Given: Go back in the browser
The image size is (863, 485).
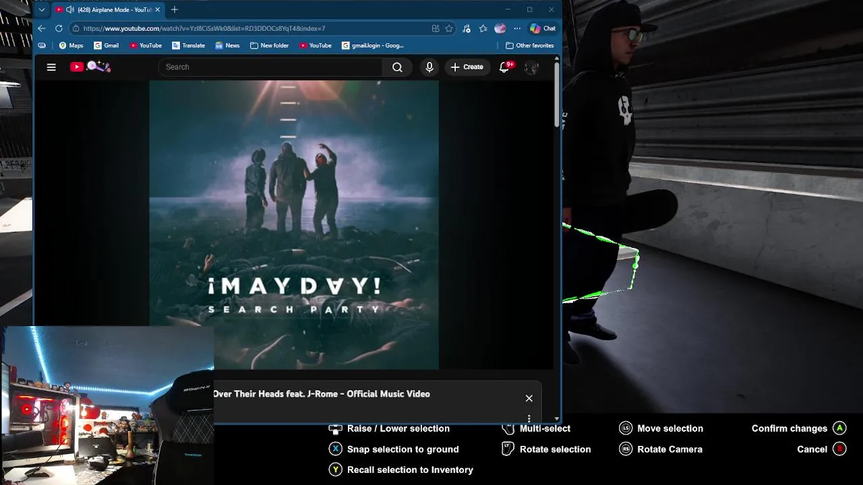Looking at the screenshot, I should [x=42, y=28].
